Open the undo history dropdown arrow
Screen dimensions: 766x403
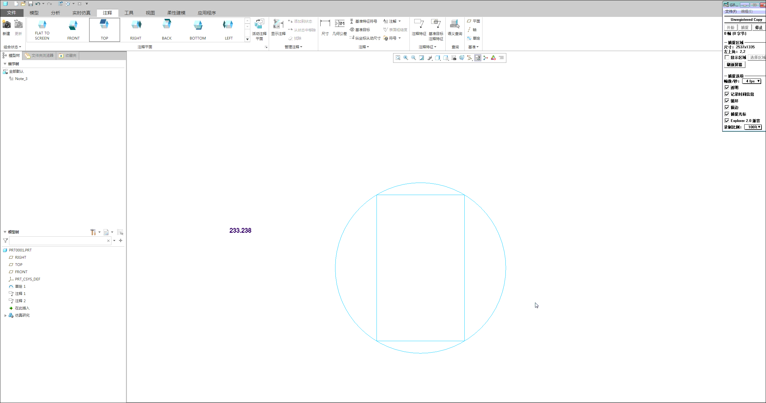[43, 4]
